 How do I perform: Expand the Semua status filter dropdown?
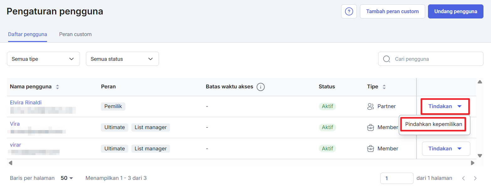pos(122,59)
